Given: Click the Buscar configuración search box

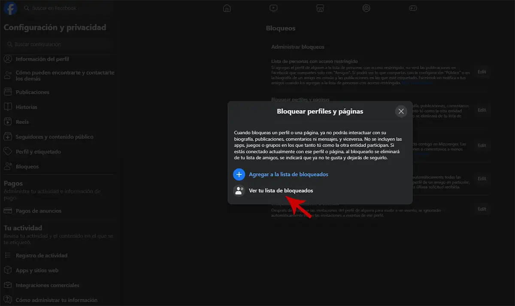Looking at the screenshot, I should 58,44.
